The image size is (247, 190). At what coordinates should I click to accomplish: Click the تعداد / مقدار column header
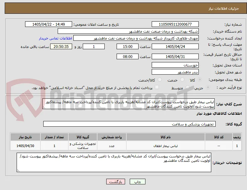pos(54,137)
